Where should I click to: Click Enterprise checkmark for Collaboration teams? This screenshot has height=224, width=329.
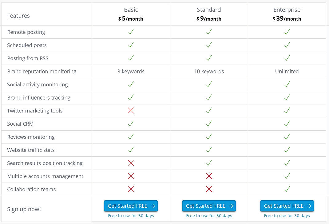tap(287, 189)
